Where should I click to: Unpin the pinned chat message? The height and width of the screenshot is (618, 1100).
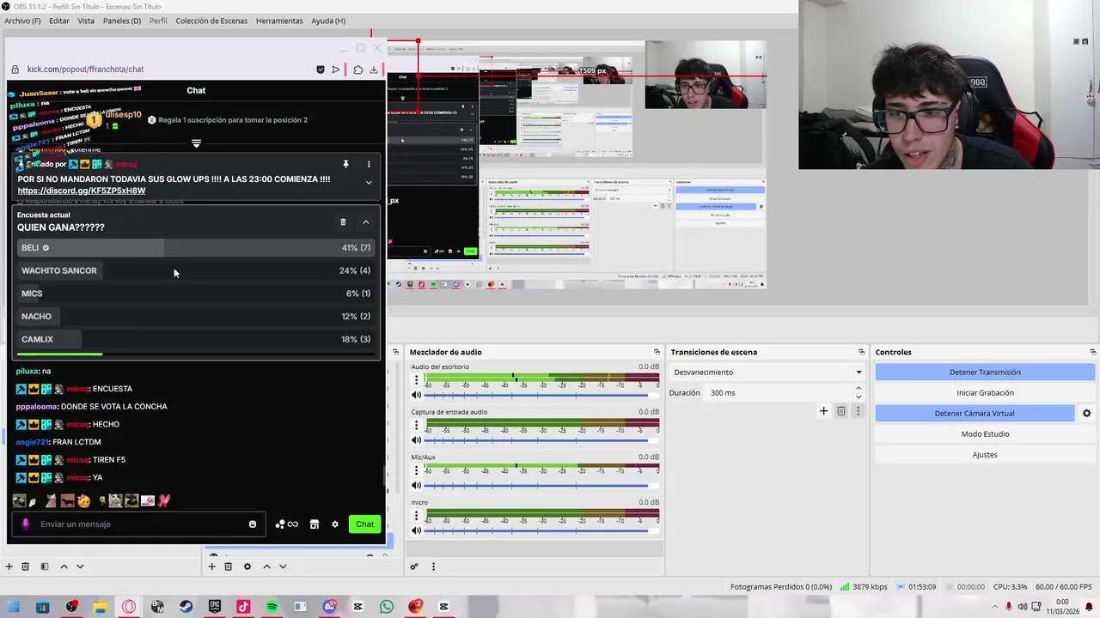click(x=345, y=164)
